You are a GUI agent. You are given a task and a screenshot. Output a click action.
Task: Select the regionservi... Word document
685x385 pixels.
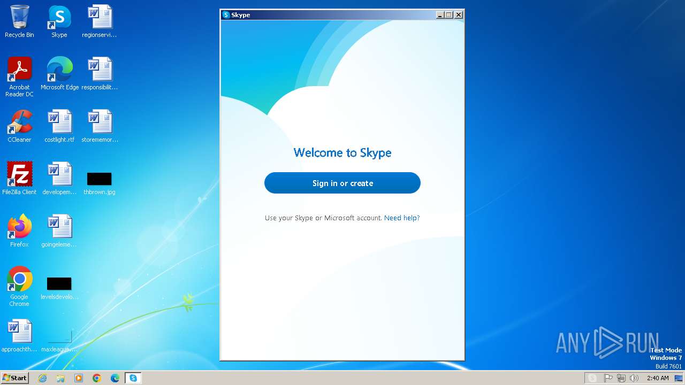(100, 21)
